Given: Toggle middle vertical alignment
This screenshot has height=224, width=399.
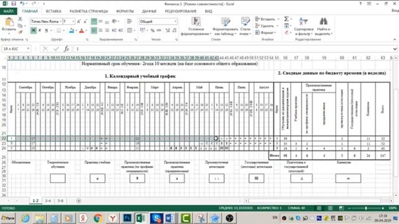Looking at the screenshot, I should coord(100,22).
